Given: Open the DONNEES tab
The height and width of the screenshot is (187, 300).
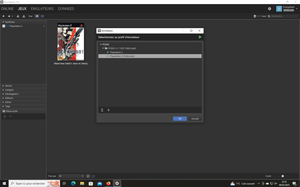Looking at the screenshot, I should coord(66,9).
